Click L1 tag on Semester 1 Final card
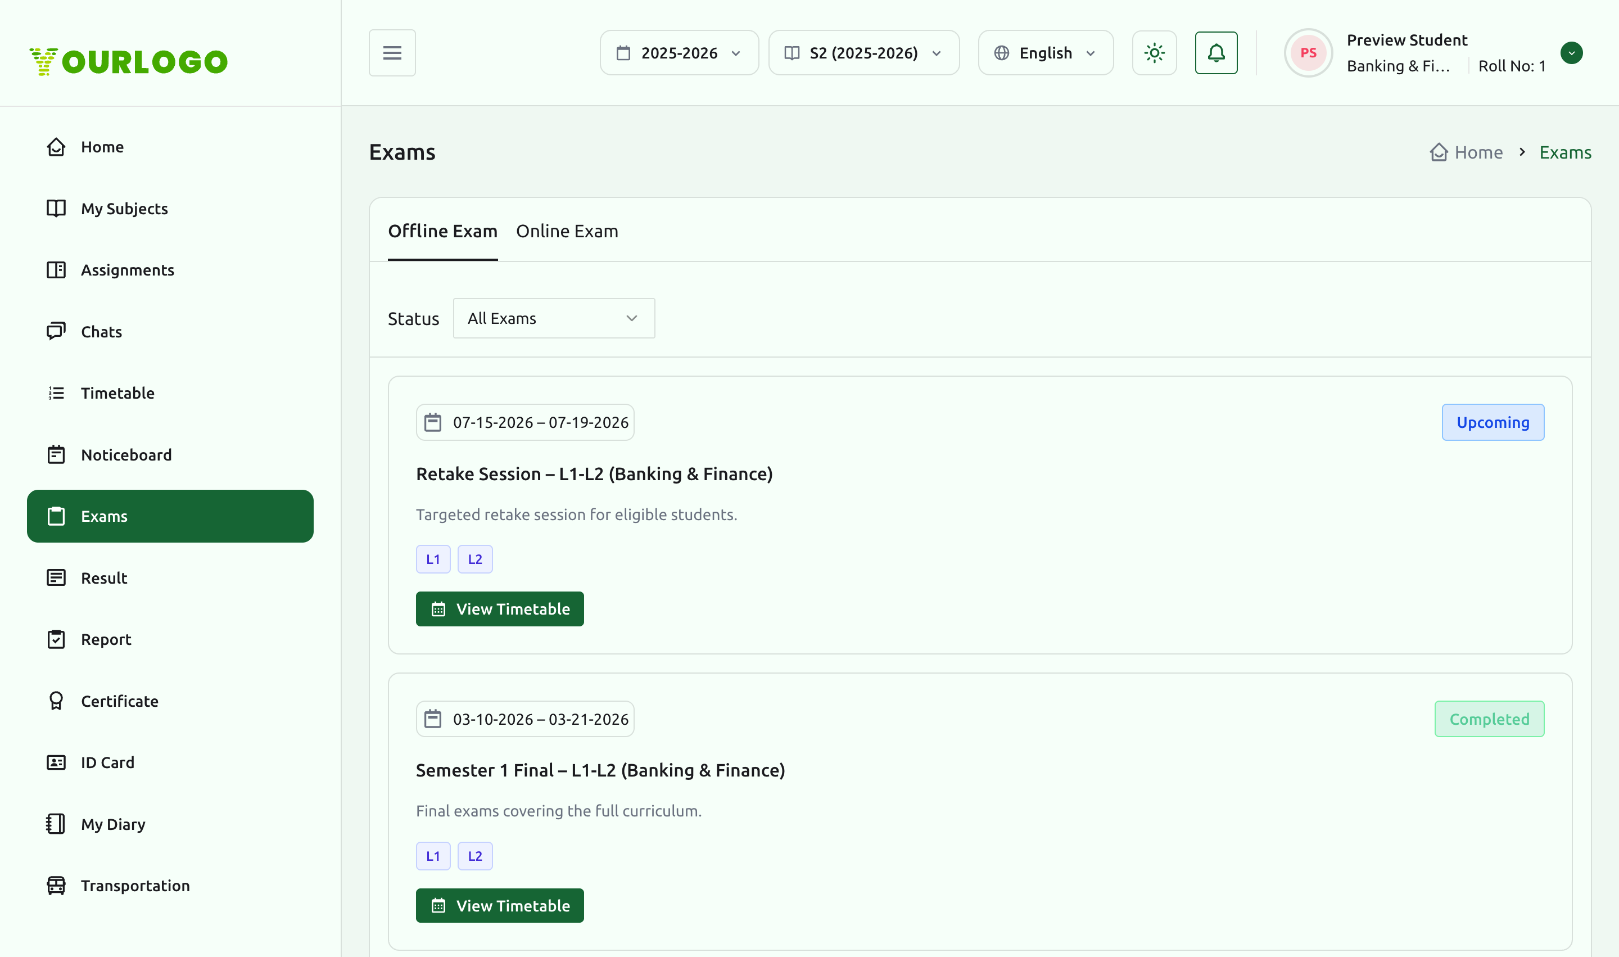The height and width of the screenshot is (957, 1619). (433, 856)
